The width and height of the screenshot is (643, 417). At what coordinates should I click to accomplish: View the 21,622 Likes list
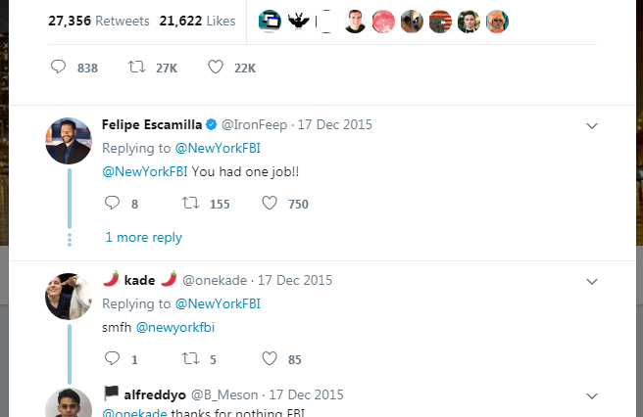click(197, 20)
